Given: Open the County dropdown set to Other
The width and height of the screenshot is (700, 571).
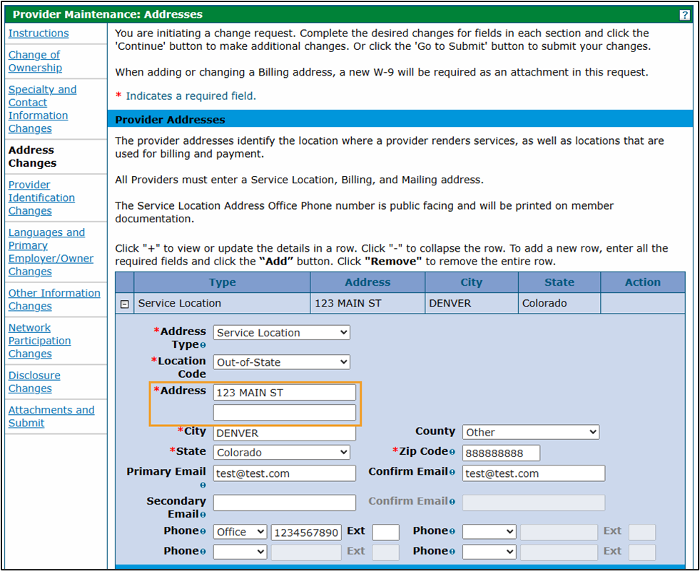Looking at the screenshot, I should (x=530, y=432).
